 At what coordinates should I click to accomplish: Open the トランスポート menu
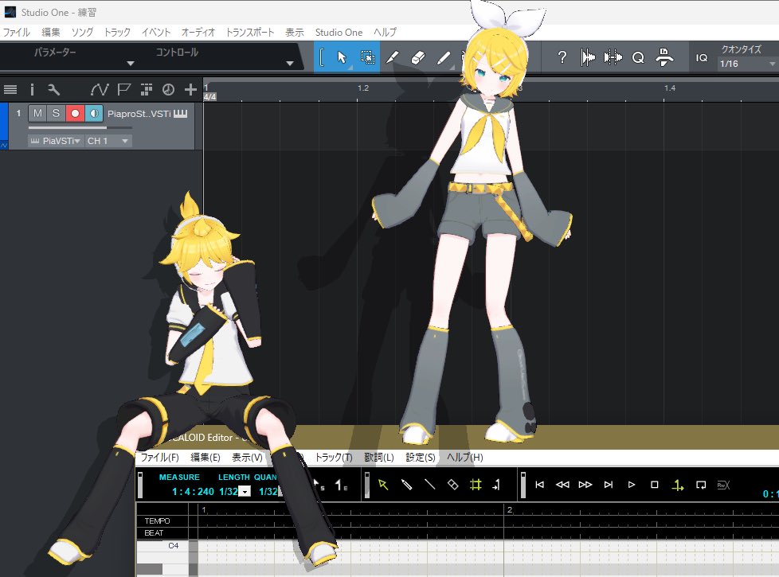click(250, 33)
